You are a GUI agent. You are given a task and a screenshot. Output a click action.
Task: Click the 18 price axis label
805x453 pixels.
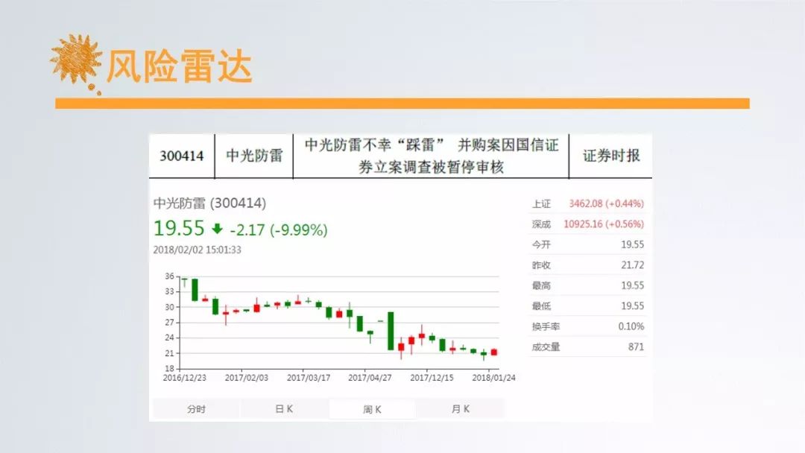169,368
